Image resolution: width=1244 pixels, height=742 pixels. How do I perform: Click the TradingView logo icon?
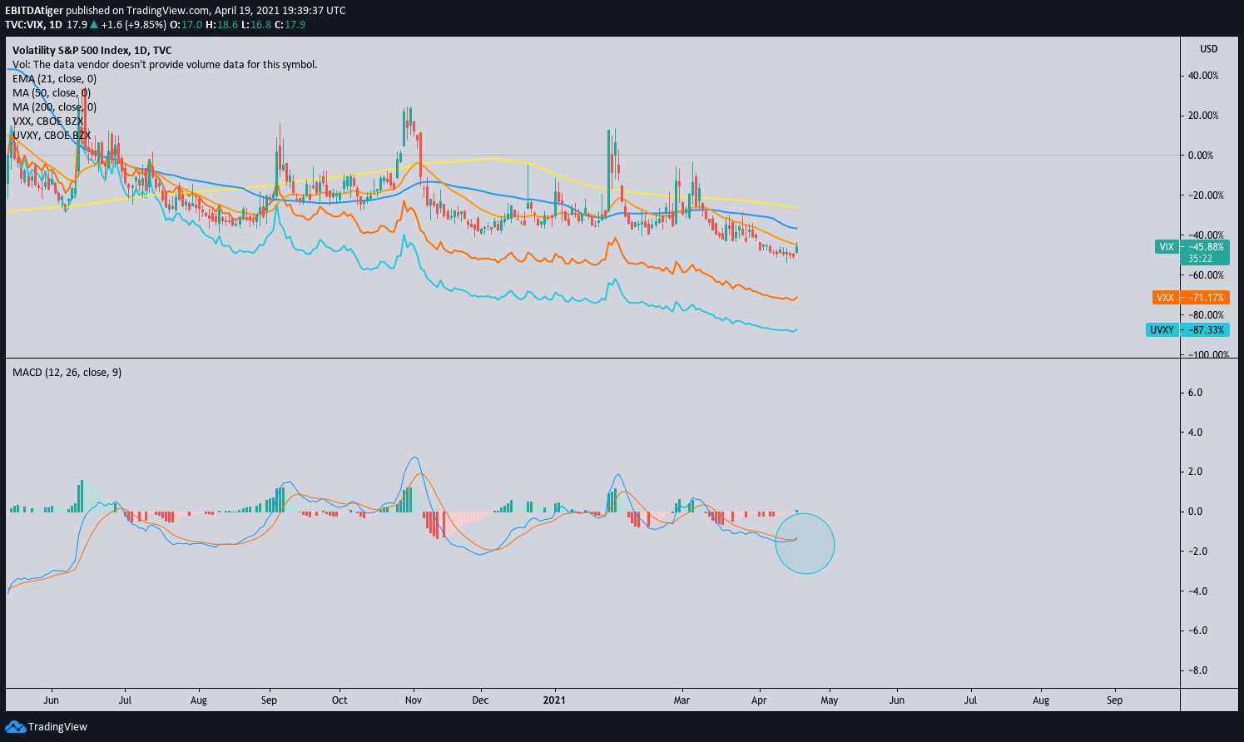click(16, 727)
